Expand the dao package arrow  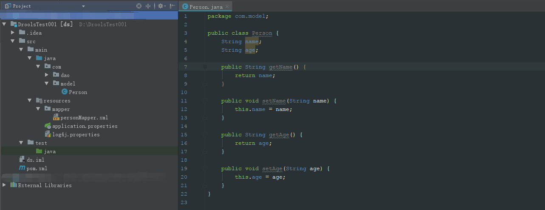point(47,75)
